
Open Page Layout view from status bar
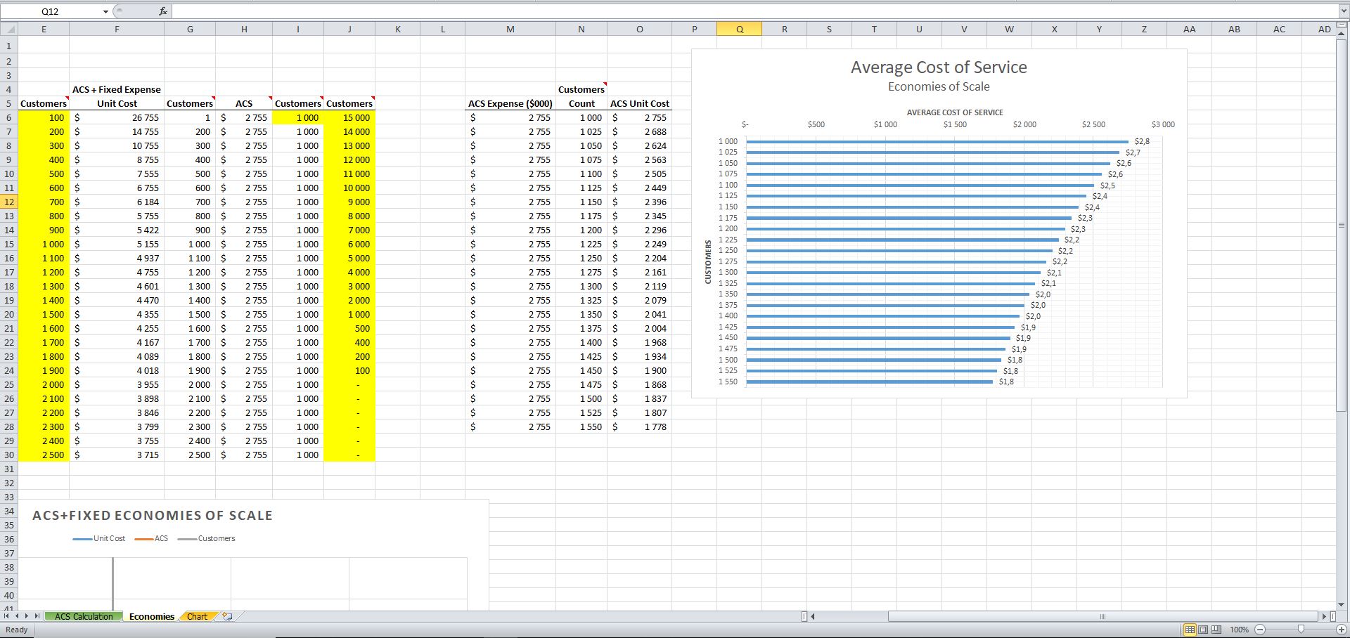click(1202, 630)
